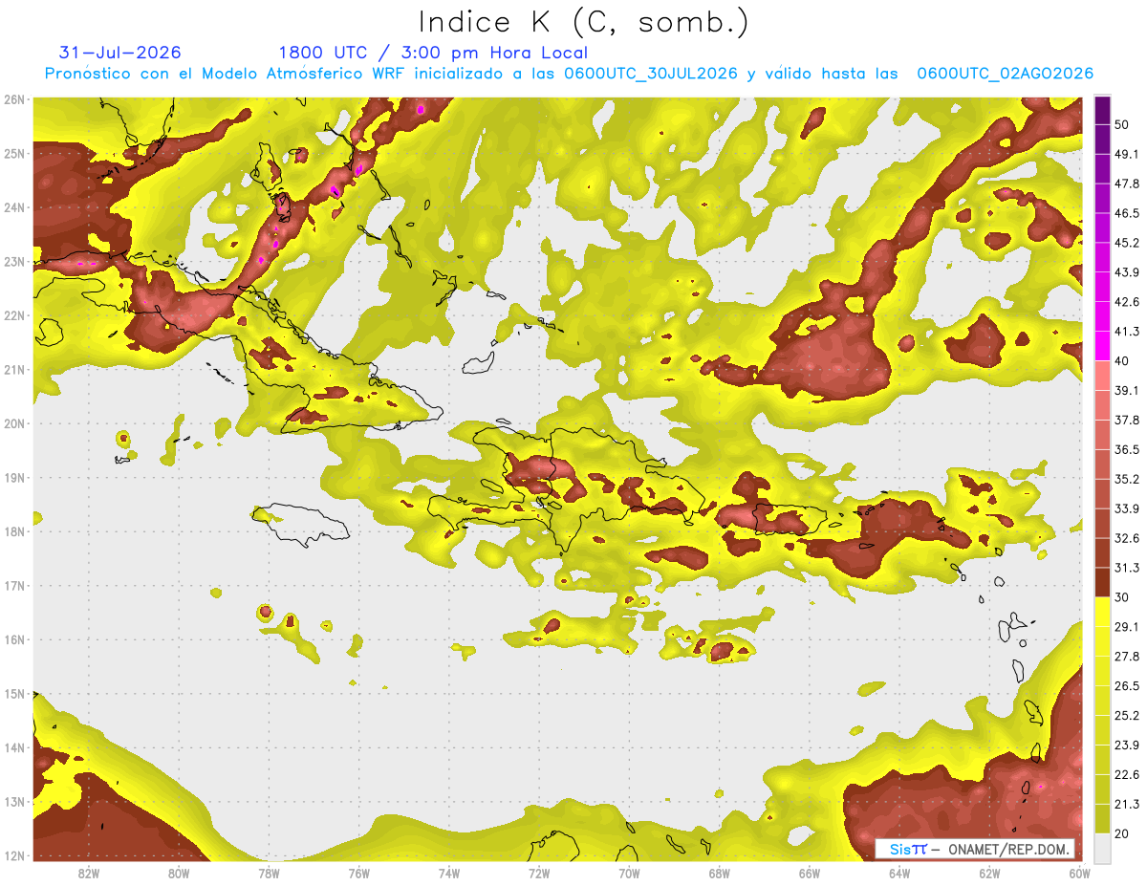Click the dark purple color bar segment above 50
Image resolution: width=1147 pixels, height=886 pixels.
tap(1103, 111)
